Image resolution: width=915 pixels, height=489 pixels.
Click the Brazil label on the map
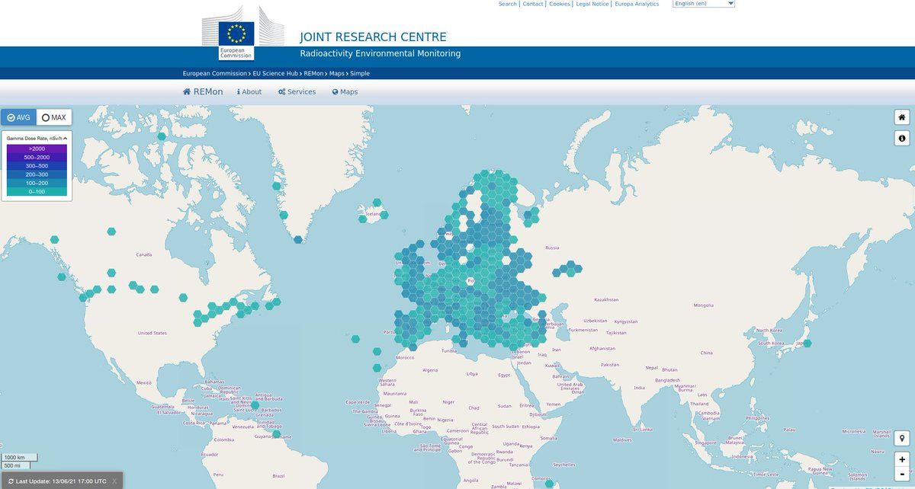coord(278,475)
